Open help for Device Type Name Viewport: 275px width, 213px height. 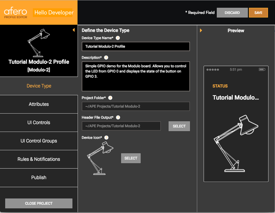pos(118,38)
